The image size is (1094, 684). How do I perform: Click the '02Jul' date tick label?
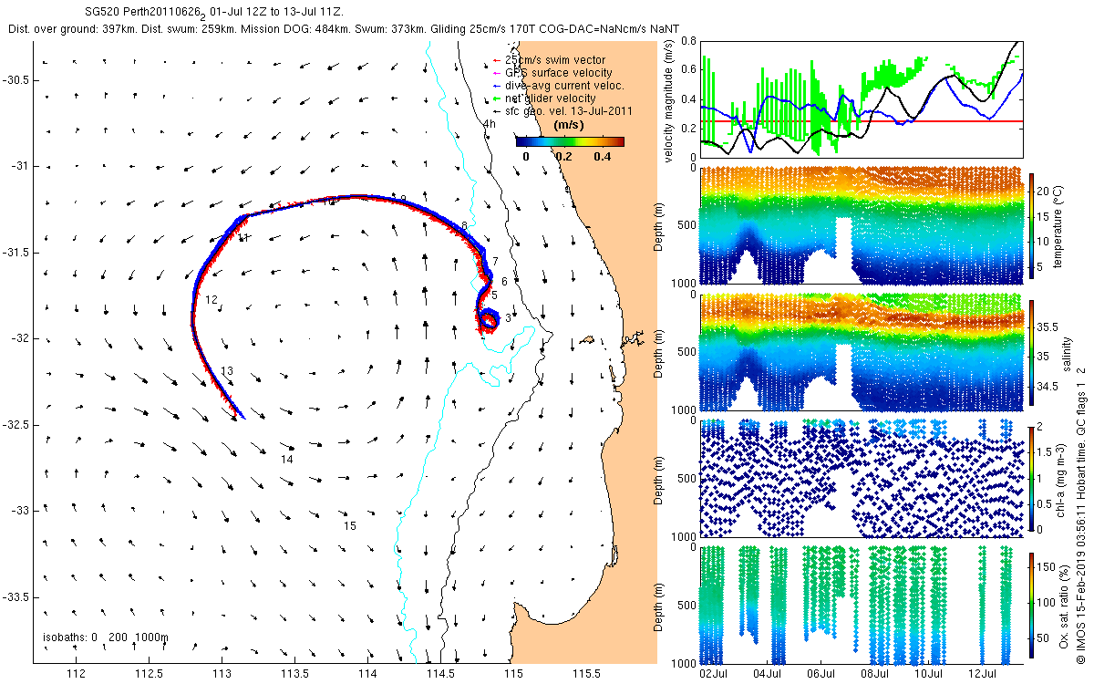(712, 674)
